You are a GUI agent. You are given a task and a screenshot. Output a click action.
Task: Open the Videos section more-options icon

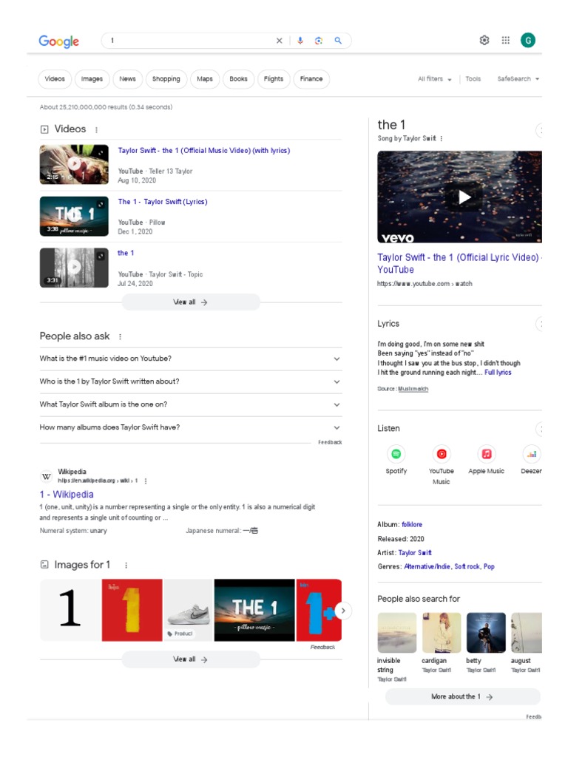97,130
